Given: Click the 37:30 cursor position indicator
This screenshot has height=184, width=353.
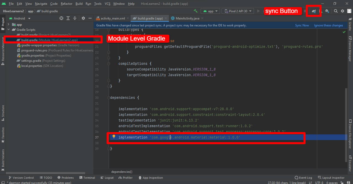Looking at the screenshot, I should 287,183.
